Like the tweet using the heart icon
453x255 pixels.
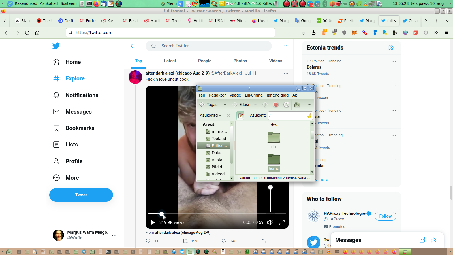coord(224,241)
